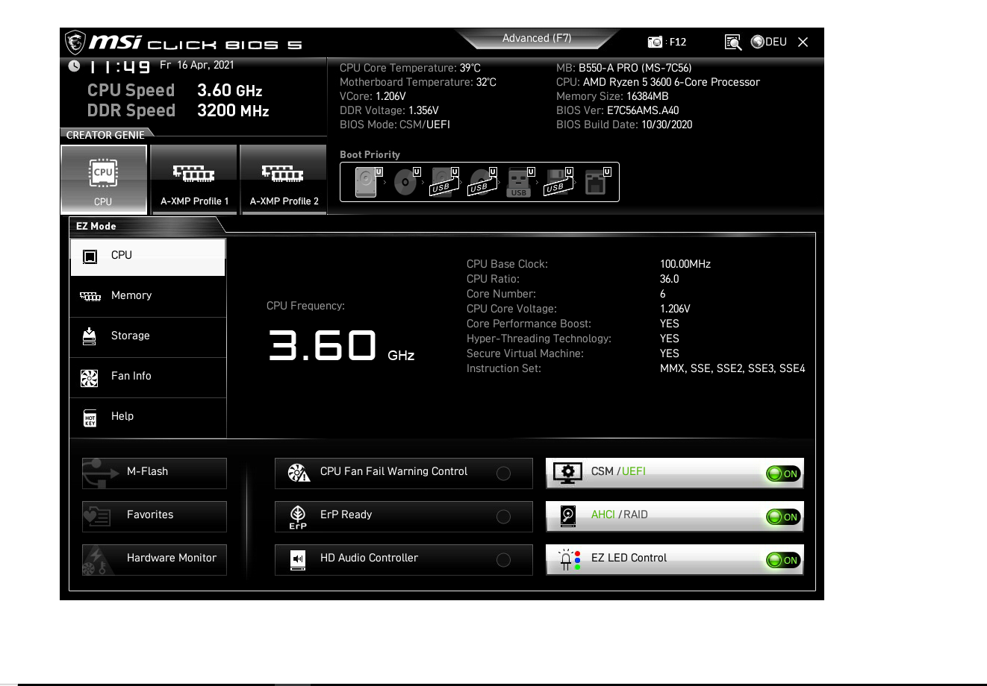Image resolution: width=987 pixels, height=686 pixels.
Task: Toggle the ErP Ready radio indicator
Action: point(504,517)
